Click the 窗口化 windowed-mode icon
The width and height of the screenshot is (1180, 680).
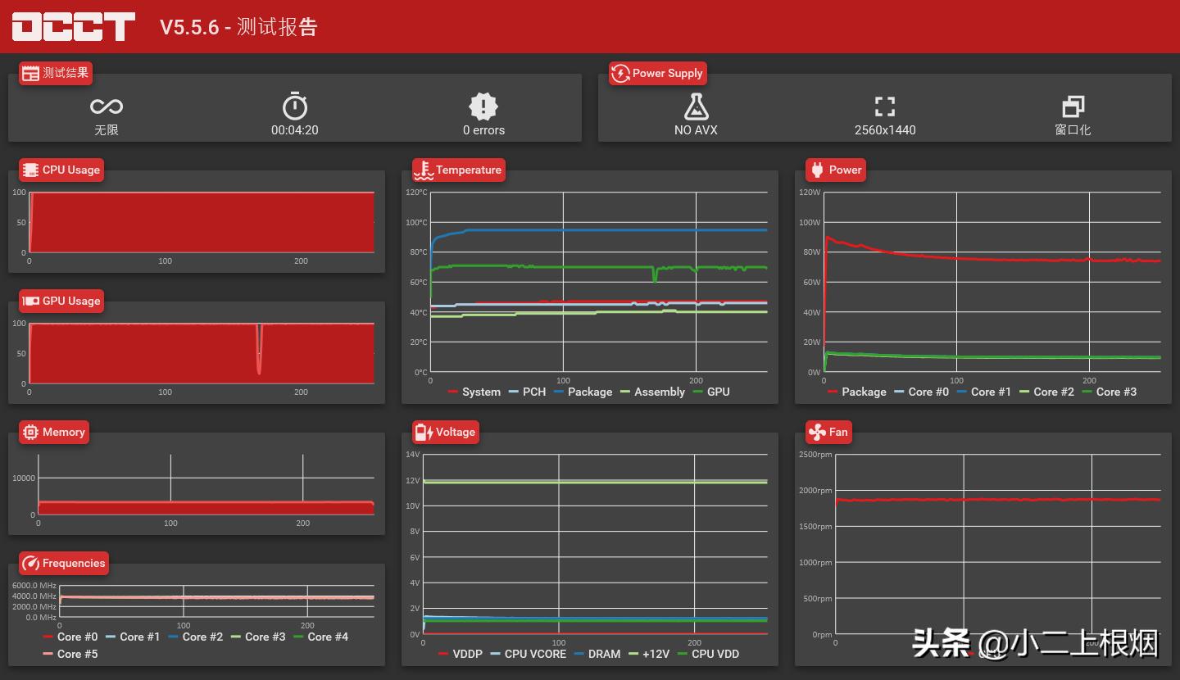point(1073,106)
